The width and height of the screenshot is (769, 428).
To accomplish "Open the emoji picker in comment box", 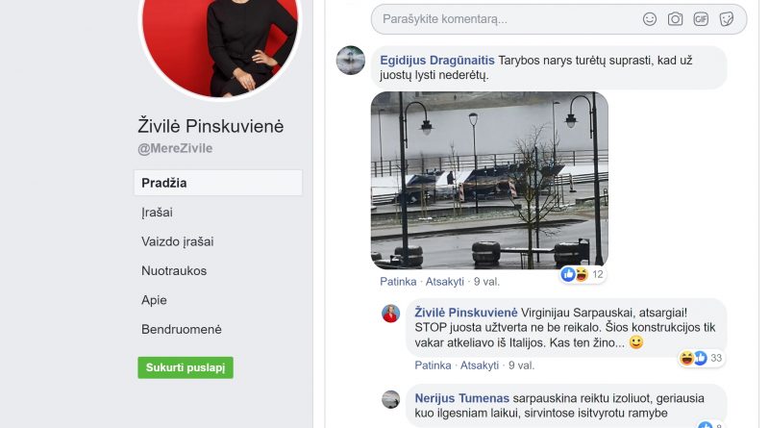I will 650,19.
